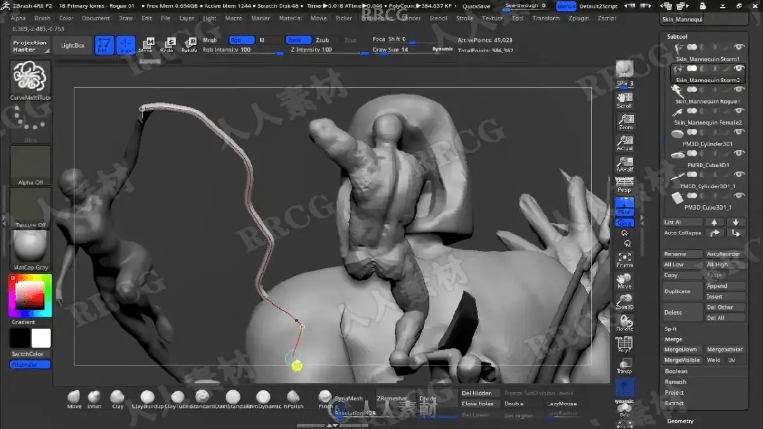Toggle visibility of Skin_Mannequin Rogue1
Viewport: 763px width, 429px height.
pos(739,90)
